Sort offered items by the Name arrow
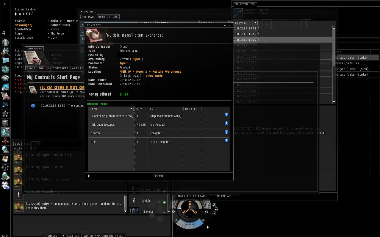This screenshot has height=237, width=380. (131, 109)
